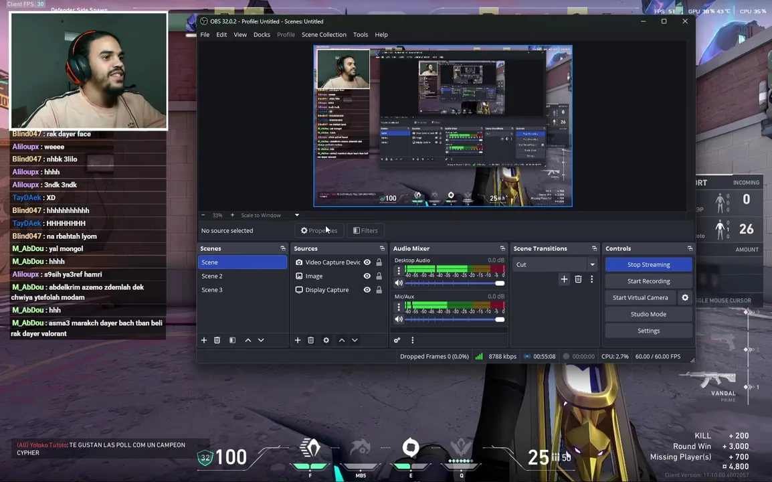
Task: Open source Filters button
Action: tap(365, 231)
